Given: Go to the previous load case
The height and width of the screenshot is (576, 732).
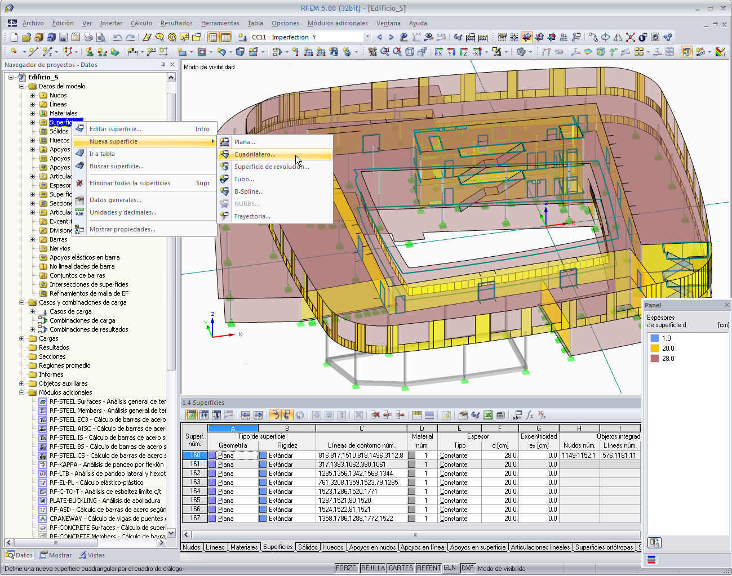Looking at the screenshot, I should [379, 37].
